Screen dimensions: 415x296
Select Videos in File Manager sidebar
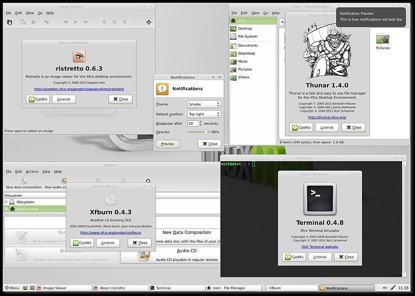(253, 77)
